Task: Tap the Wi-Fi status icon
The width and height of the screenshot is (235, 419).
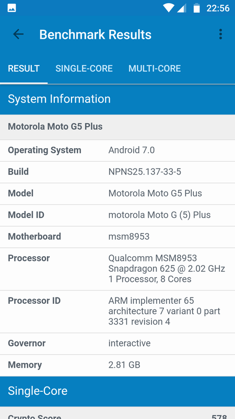Action: click(x=168, y=8)
